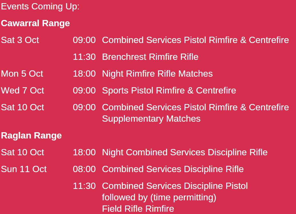296x214 pixels.
Task: Click 18:00 time beside Night Combined Services
Action: point(84,152)
